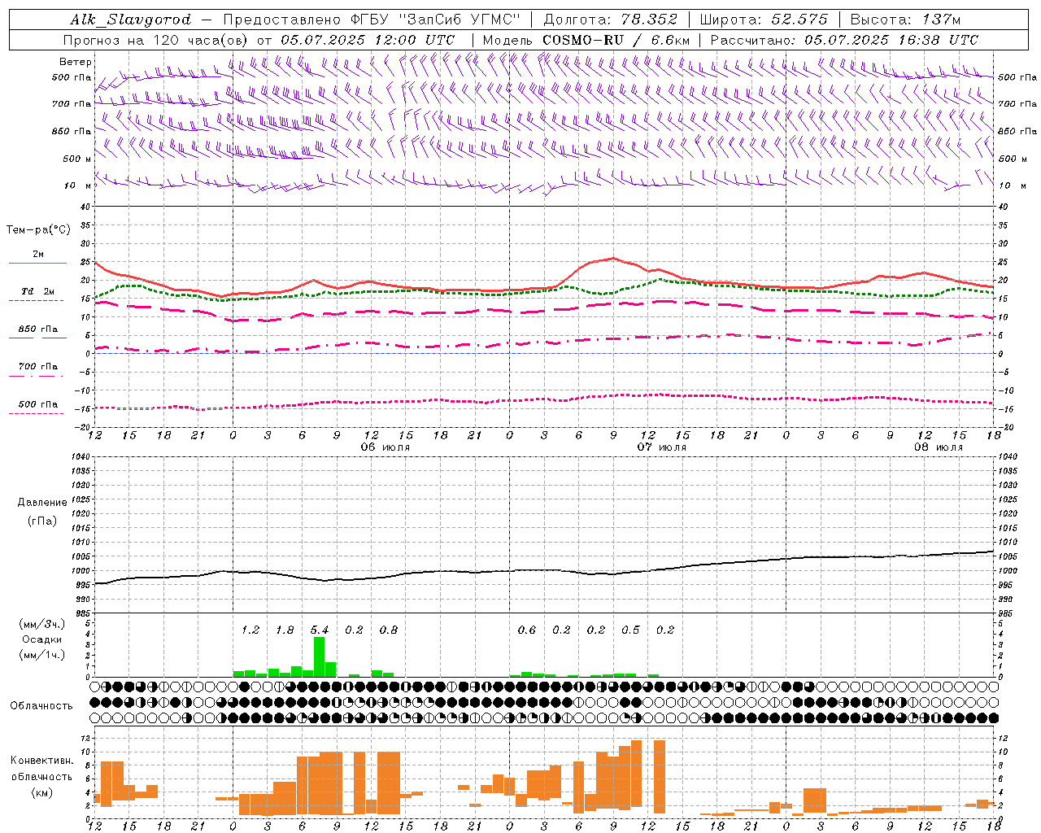Click the Тем-ра(°C) temperature panel label
1041x833 pixels.
pyautogui.click(x=38, y=230)
